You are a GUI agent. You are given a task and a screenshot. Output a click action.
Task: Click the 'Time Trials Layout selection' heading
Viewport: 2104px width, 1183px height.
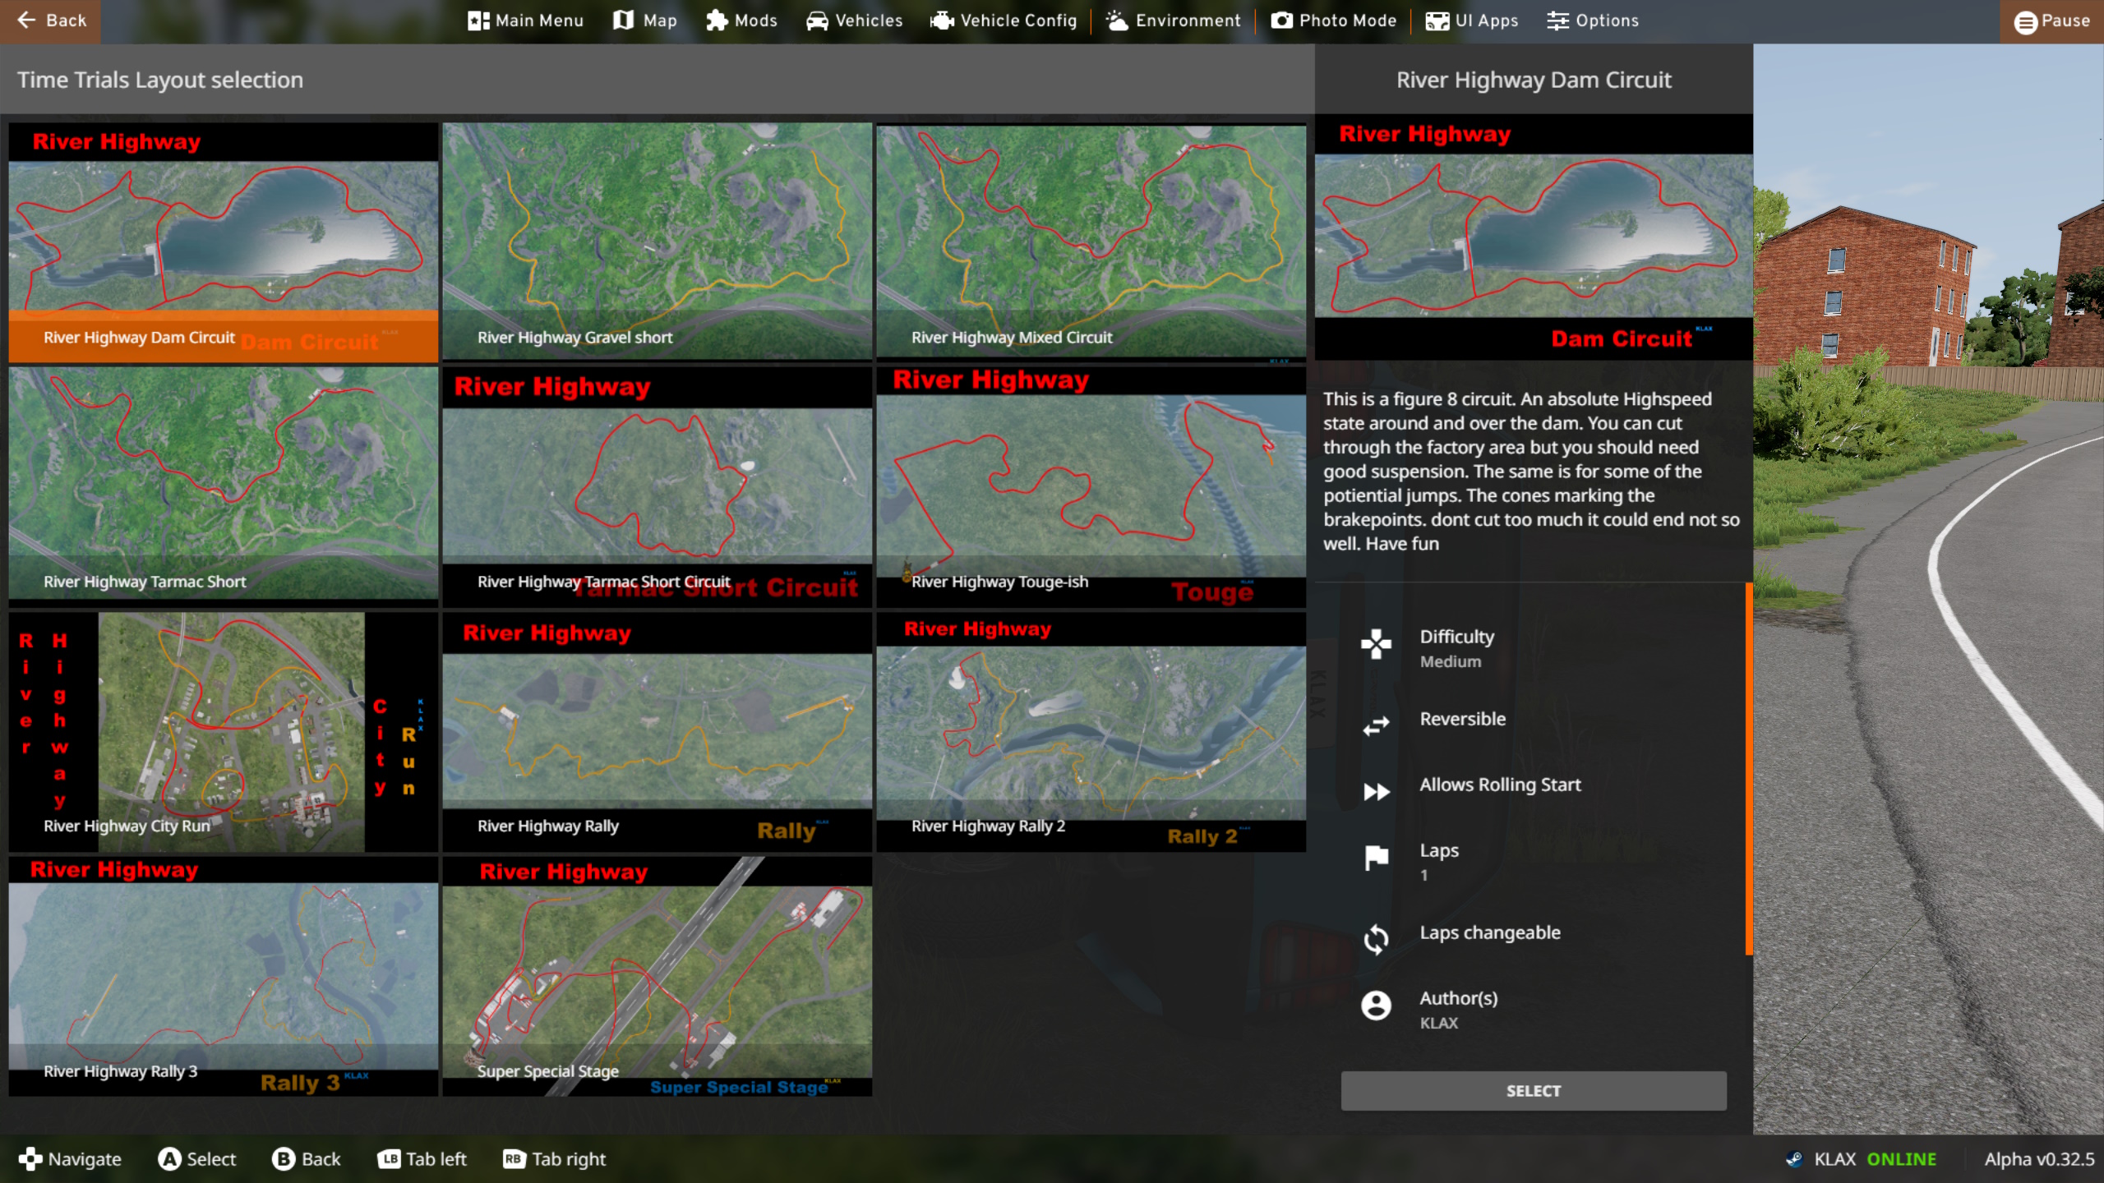(x=160, y=80)
